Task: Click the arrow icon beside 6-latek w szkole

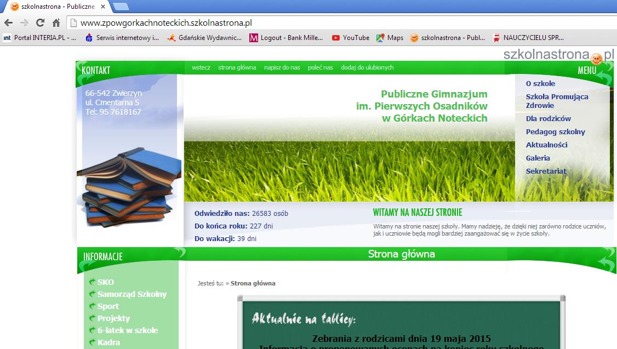Action: 93,330
